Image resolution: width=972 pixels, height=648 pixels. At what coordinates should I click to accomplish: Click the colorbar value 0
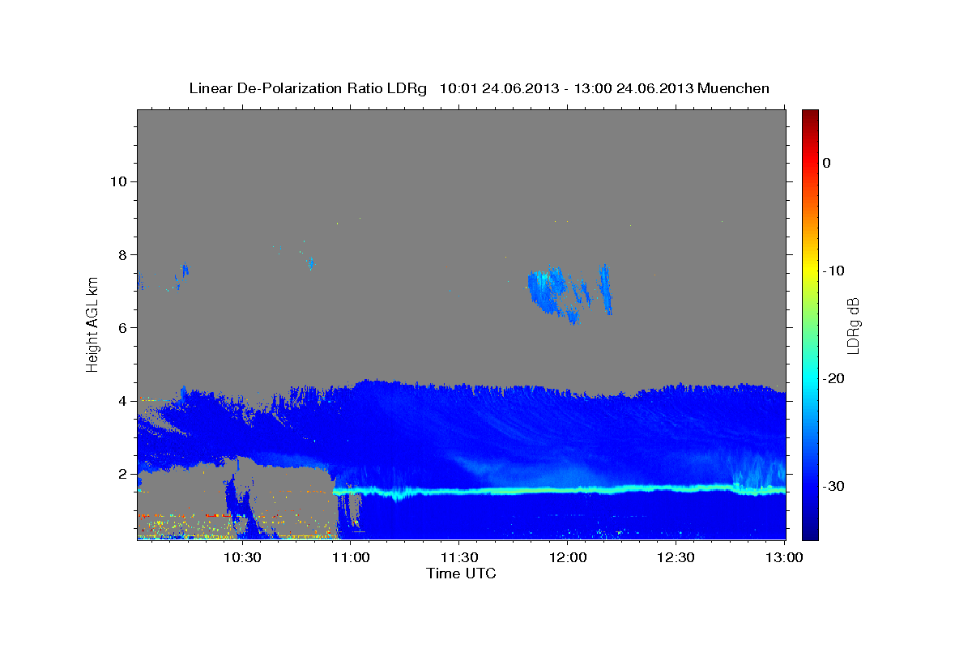pyautogui.click(x=827, y=163)
